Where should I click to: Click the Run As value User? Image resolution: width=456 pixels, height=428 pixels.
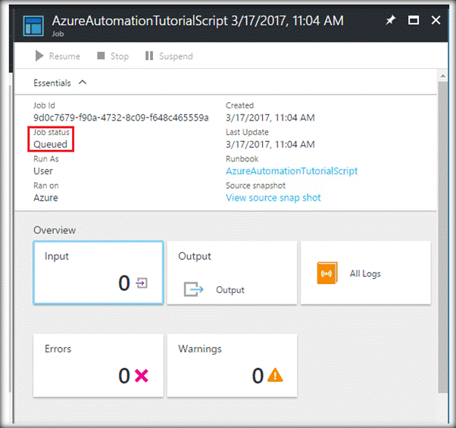click(x=43, y=171)
